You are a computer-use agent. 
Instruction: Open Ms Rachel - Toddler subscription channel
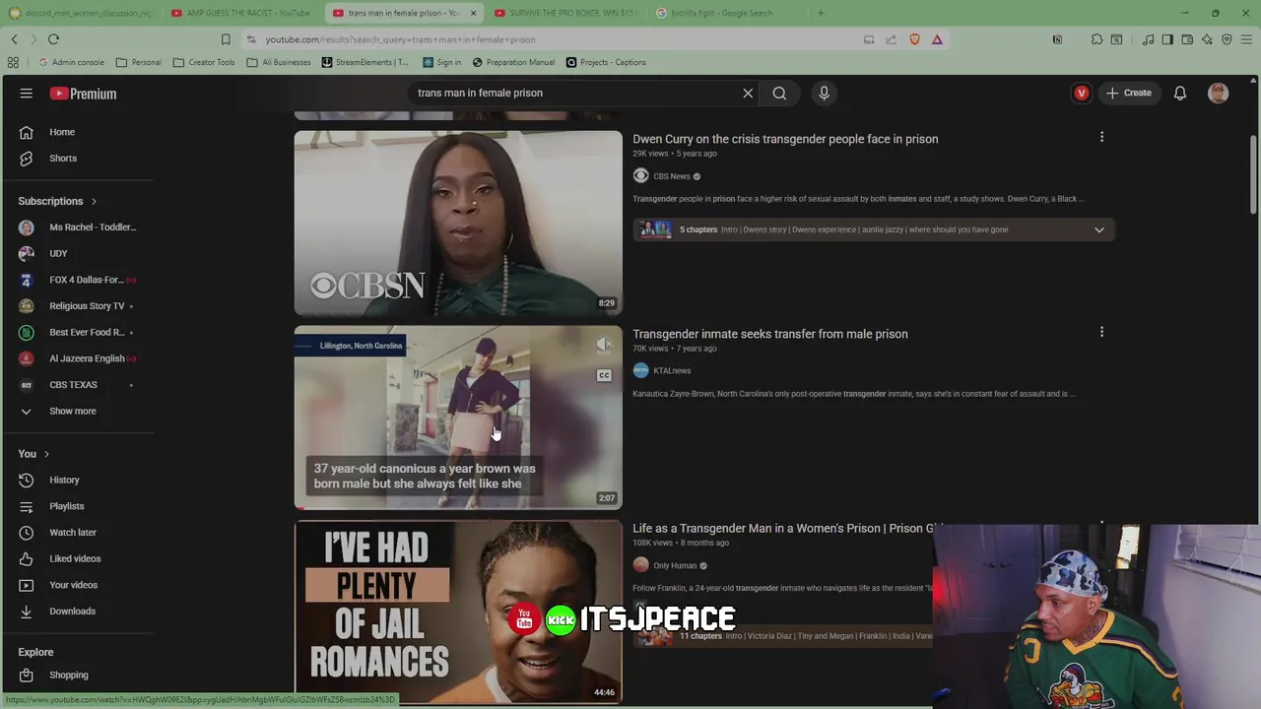pyautogui.click(x=79, y=227)
